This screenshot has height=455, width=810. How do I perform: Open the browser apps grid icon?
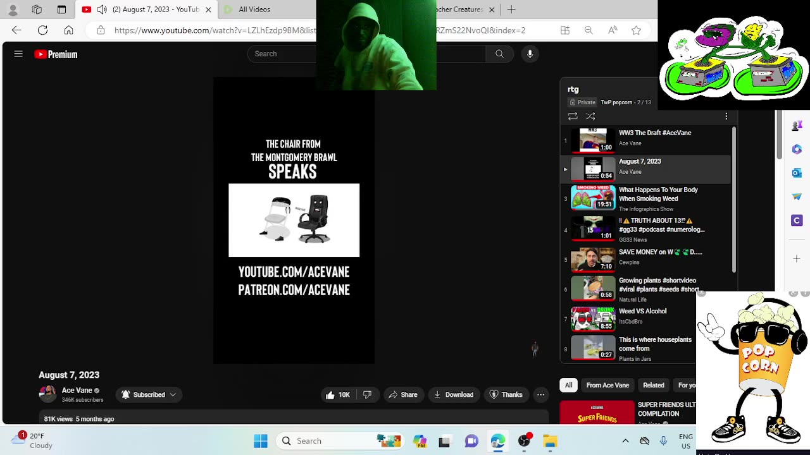(565, 30)
